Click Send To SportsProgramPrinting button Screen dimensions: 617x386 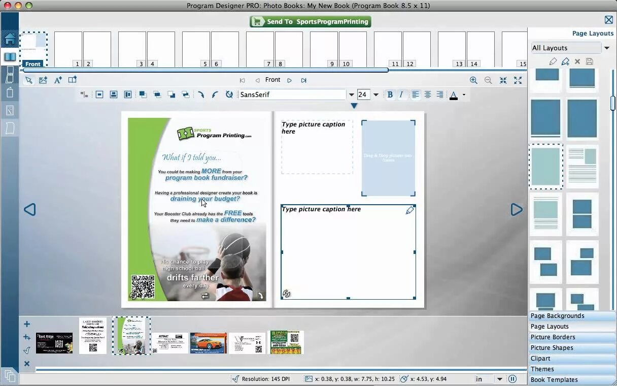(x=310, y=22)
